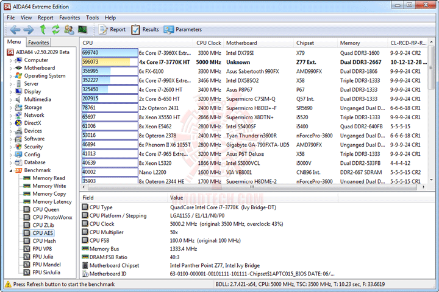Image resolution: width=439 pixels, height=292 pixels.
Task: Select the 356995 FX-6100 result bar
Action: coord(110,71)
